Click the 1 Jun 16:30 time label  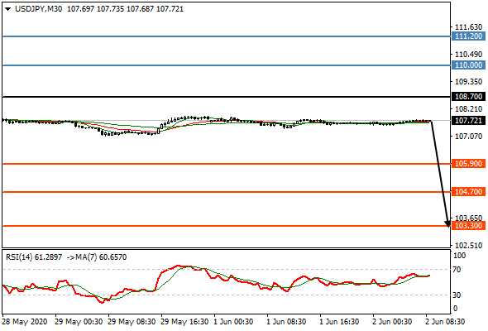pyautogui.click(x=339, y=322)
